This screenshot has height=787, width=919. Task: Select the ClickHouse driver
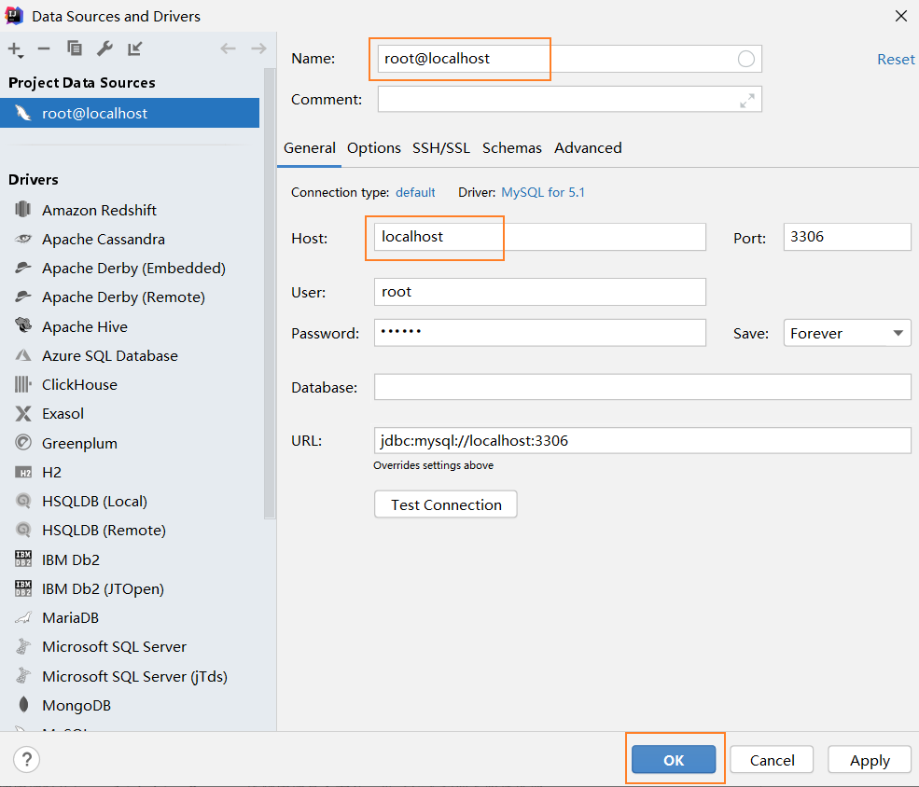(x=79, y=385)
